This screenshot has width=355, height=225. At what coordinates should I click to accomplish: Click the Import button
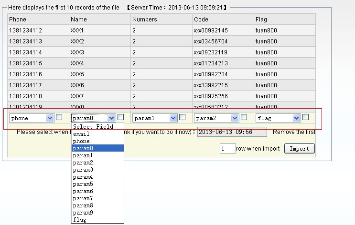click(x=300, y=149)
